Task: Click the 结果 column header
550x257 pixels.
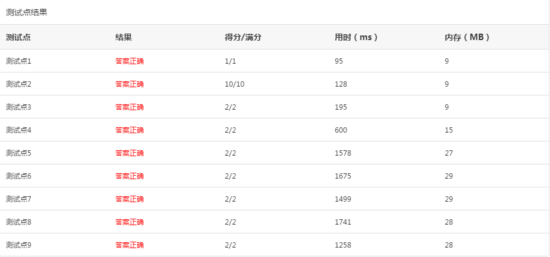Action: (124, 37)
